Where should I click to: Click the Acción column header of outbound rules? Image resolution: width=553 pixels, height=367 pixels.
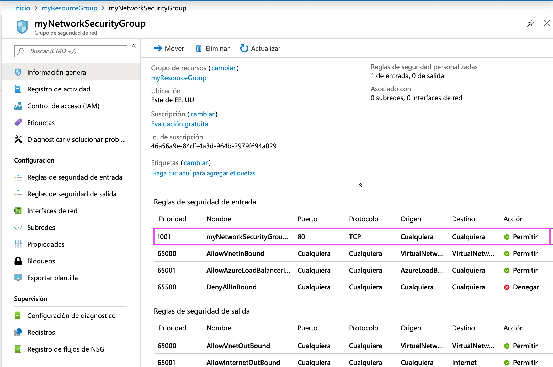point(513,328)
